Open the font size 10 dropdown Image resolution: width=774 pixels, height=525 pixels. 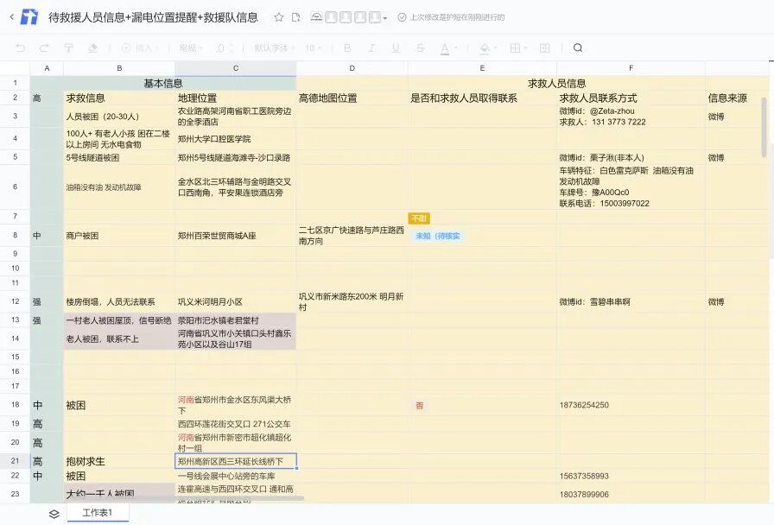coord(313,47)
